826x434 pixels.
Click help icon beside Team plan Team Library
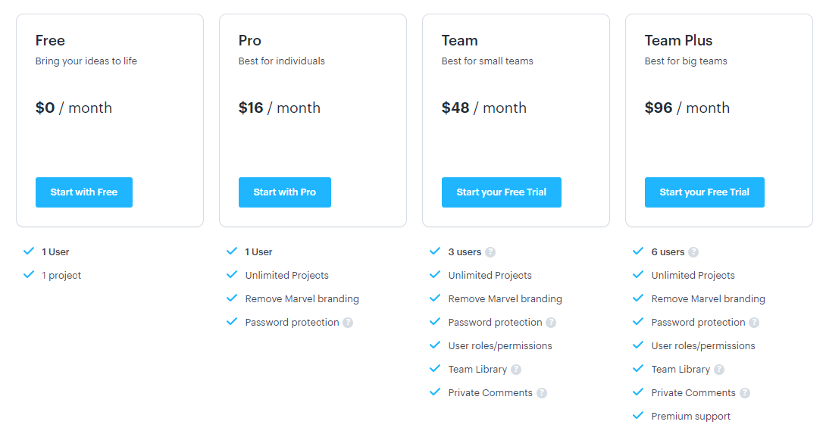click(516, 370)
